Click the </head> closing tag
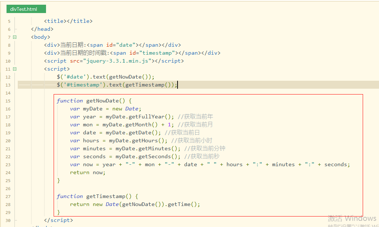The image size is (379, 227). 42,29
